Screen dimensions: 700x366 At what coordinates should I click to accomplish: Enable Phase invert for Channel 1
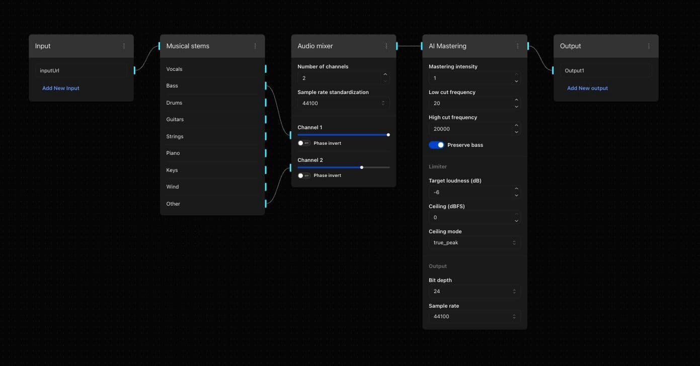[303, 143]
